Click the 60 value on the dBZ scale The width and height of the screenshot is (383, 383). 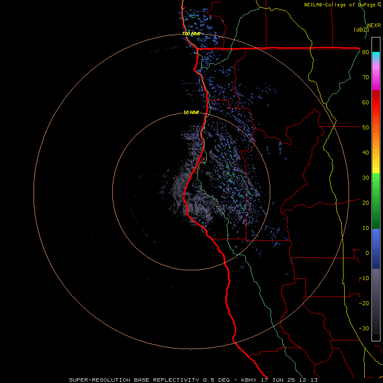(366, 102)
